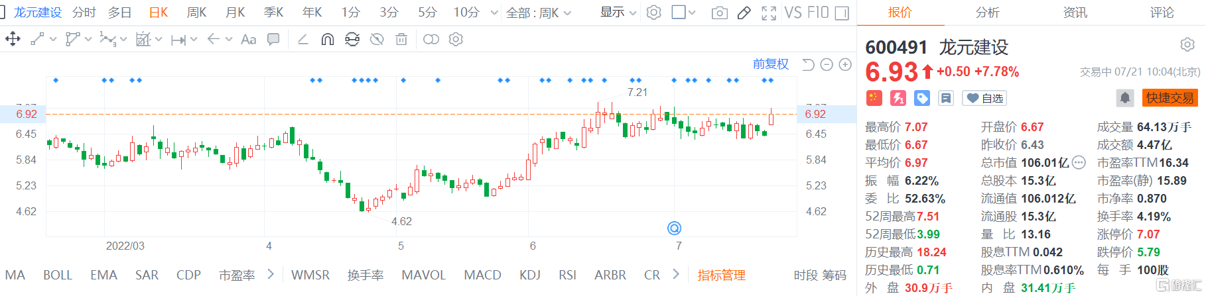This screenshot has height=296, width=1206.
Task: Add a comment bubble annotation
Action: [x=273, y=40]
